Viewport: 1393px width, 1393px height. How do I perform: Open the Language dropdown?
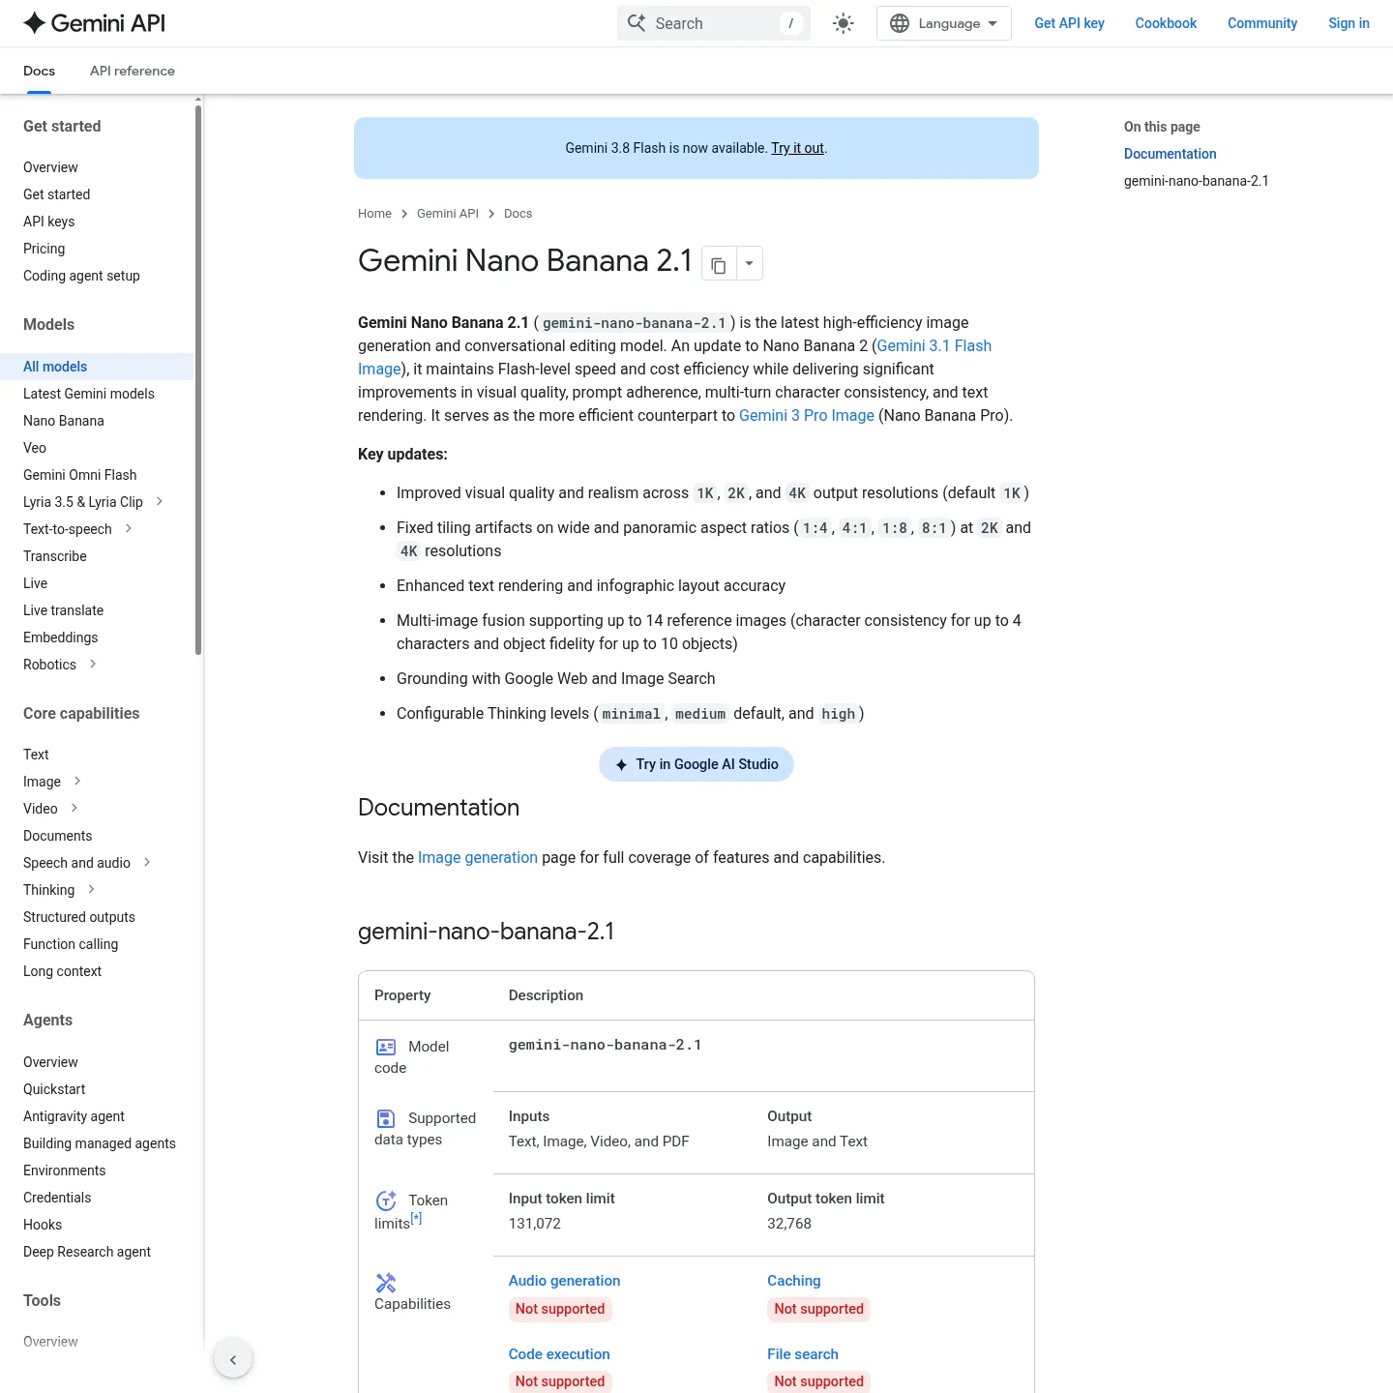pyautogui.click(x=943, y=23)
